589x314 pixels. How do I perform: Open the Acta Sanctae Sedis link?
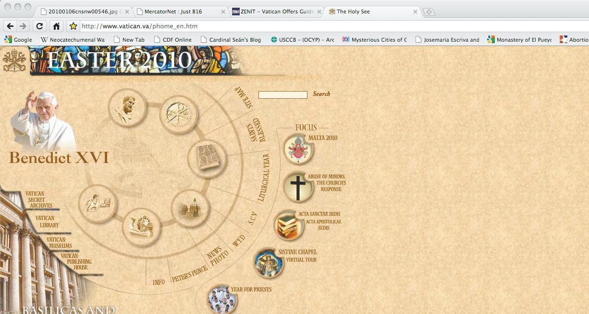pyautogui.click(x=319, y=214)
